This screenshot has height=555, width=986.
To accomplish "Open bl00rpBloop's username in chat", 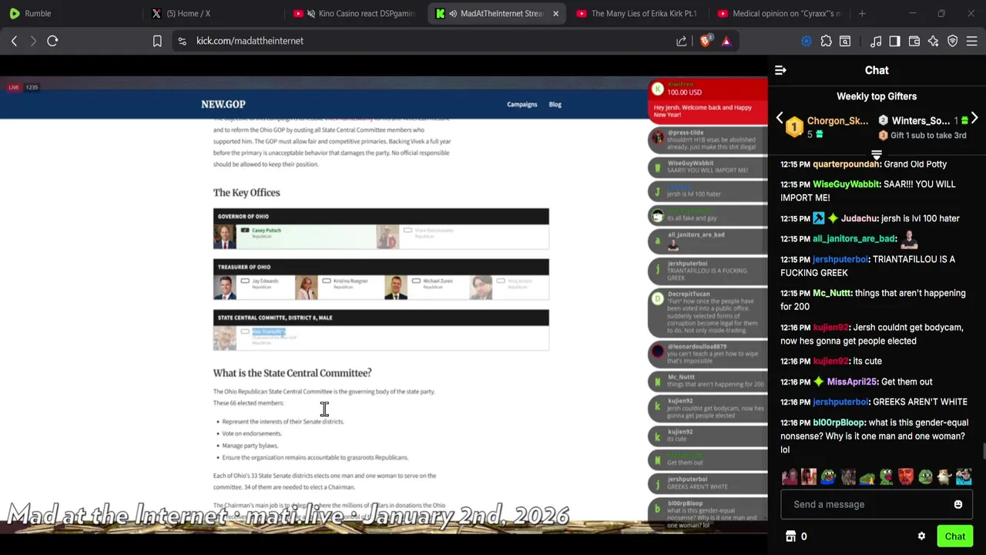I will (x=839, y=422).
